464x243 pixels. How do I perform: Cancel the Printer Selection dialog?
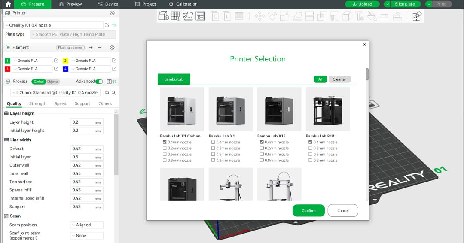click(343, 210)
